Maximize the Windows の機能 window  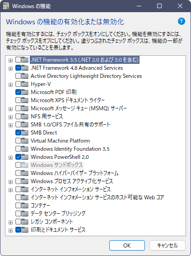(159, 6)
